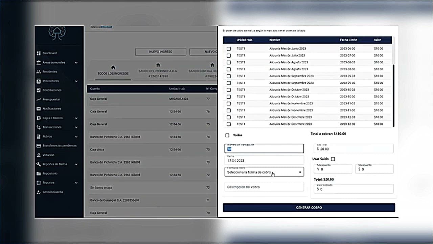Click the Presupuestar trend icon

(x=39, y=100)
